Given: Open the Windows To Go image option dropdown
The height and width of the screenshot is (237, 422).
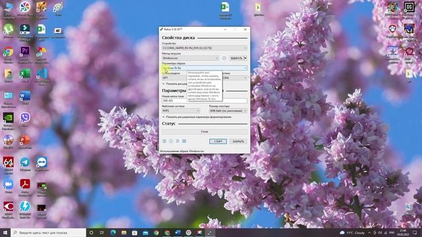Looking at the screenshot, I should (204, 68).
